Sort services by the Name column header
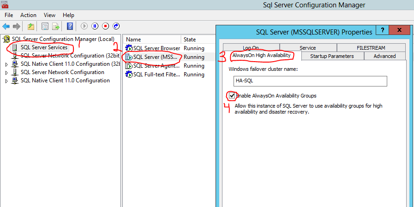Viewport: 414px width, 207px height. [152, 40]
